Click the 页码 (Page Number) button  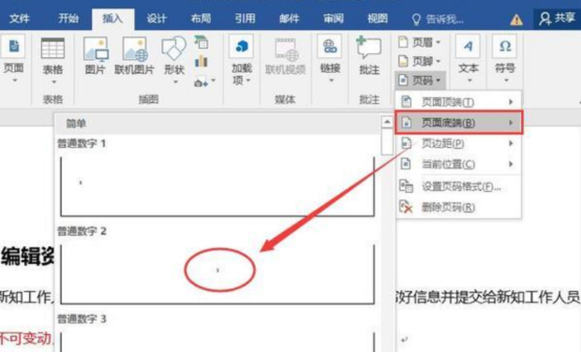(420, 80)
